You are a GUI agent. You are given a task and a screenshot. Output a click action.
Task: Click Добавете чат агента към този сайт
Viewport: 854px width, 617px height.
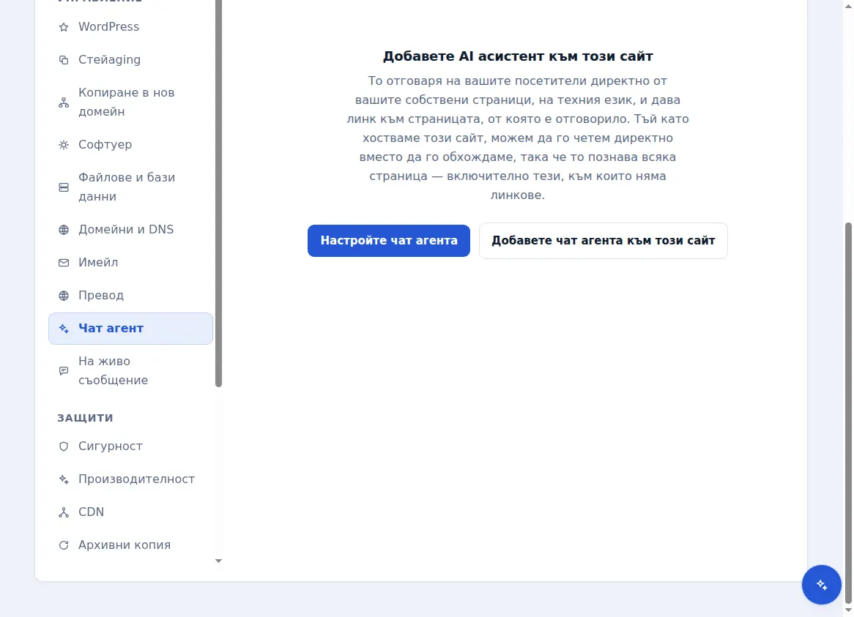point(604,241)
